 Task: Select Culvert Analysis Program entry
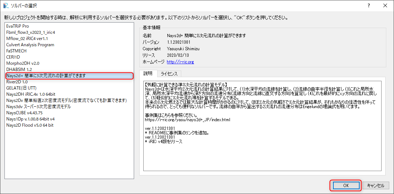click(x=69, y=45)
